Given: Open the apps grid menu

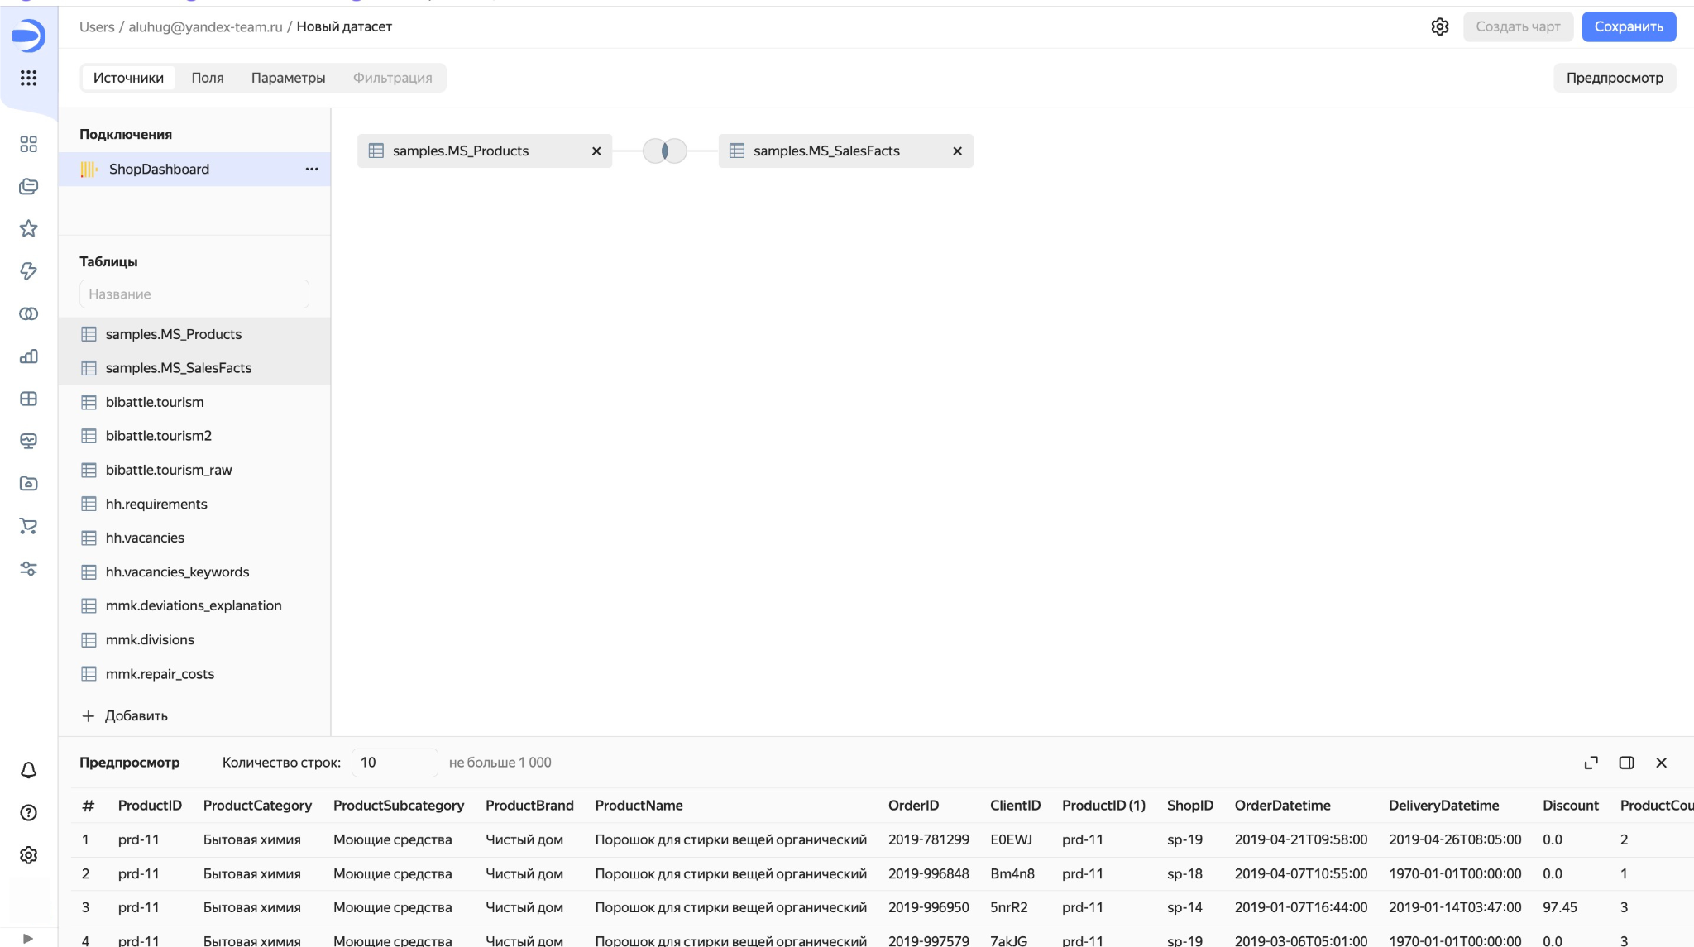Looking at the screenshot, I should (28, 78).
